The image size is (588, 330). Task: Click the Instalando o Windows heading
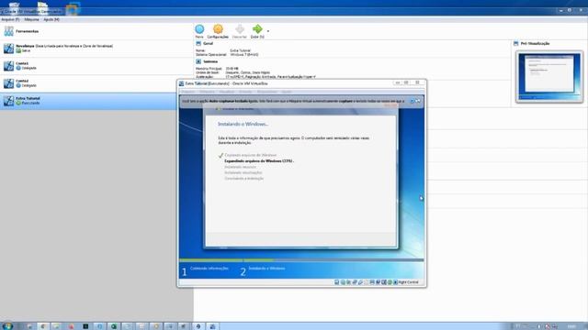click(x=243, y=124)
